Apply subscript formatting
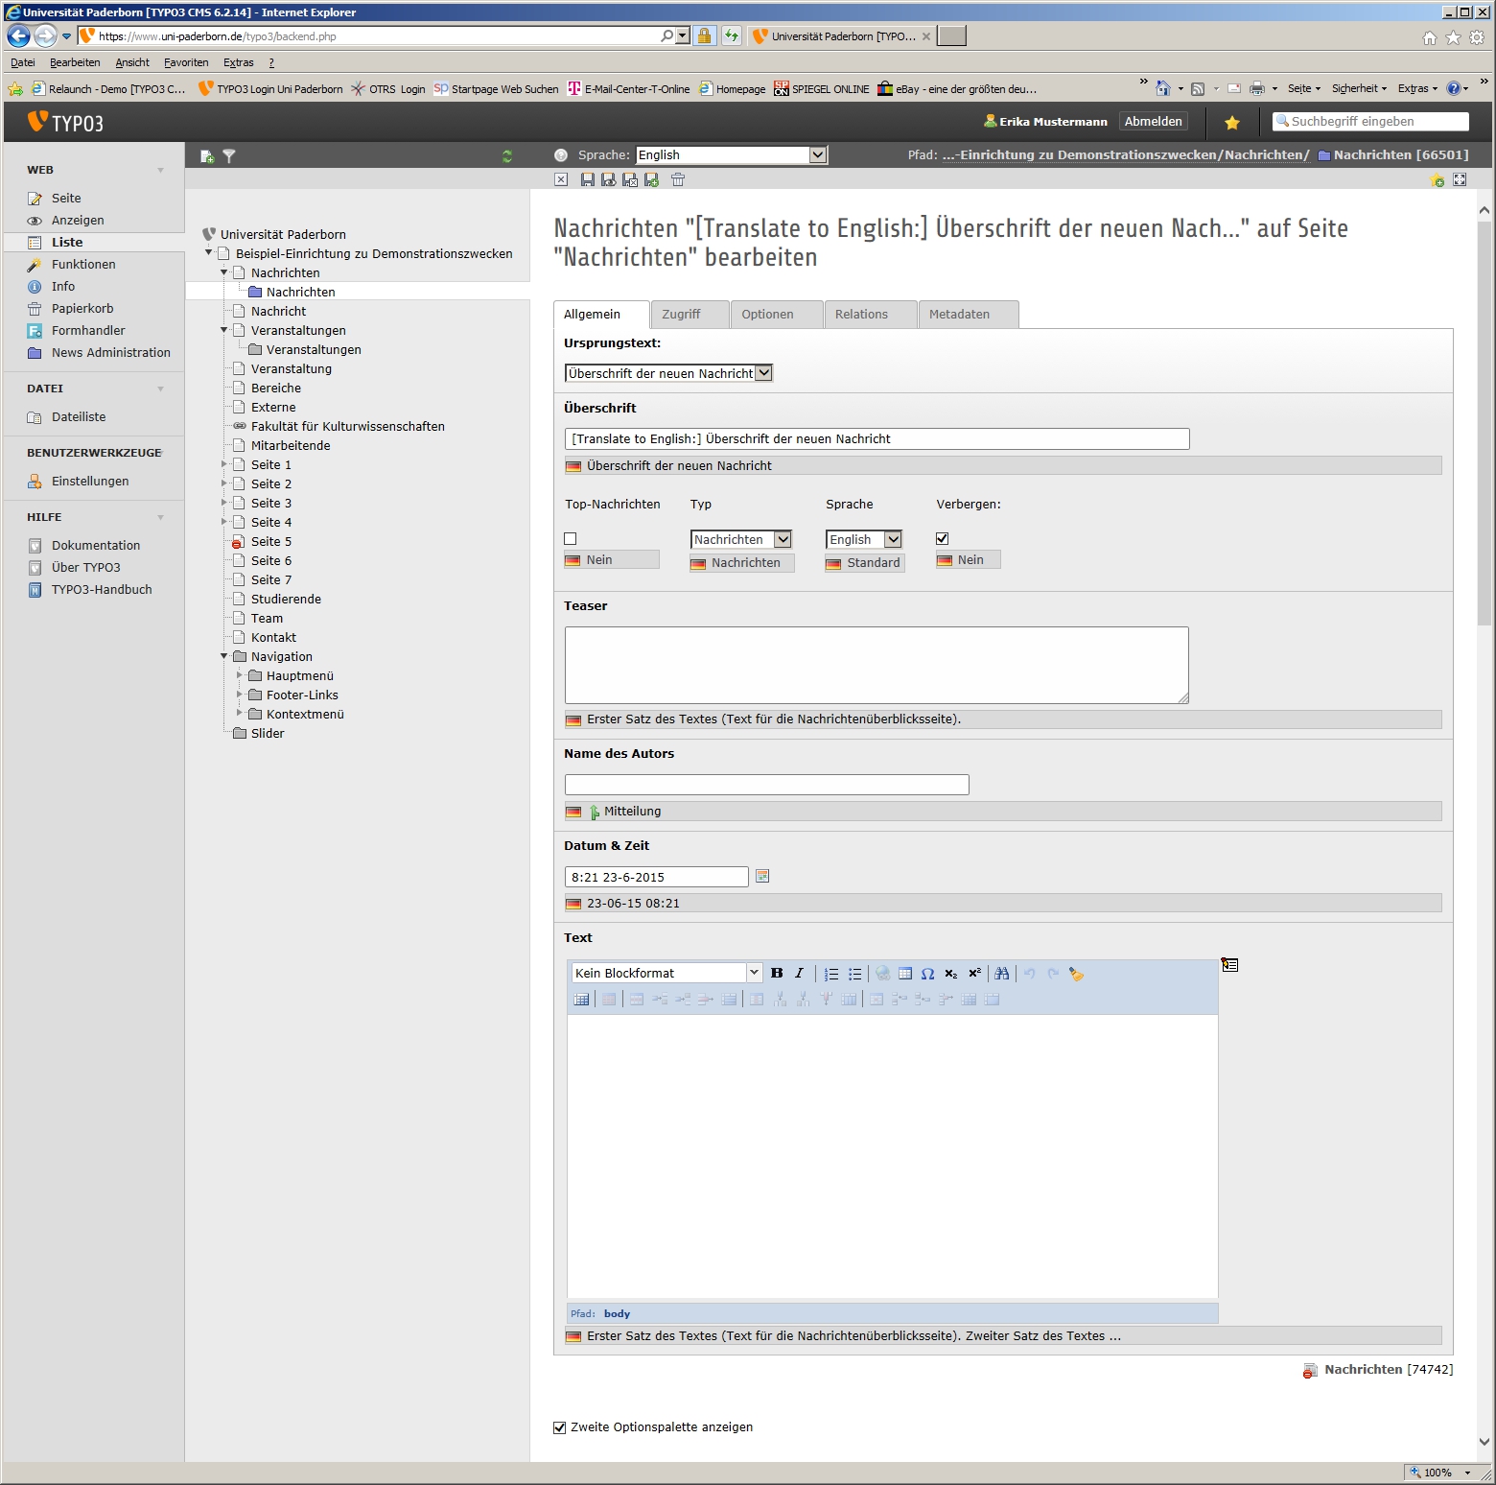 pyautogui.click(x=950, y=974)
